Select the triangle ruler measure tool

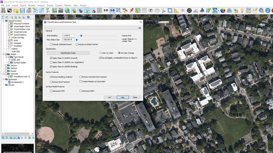point(176,11)
